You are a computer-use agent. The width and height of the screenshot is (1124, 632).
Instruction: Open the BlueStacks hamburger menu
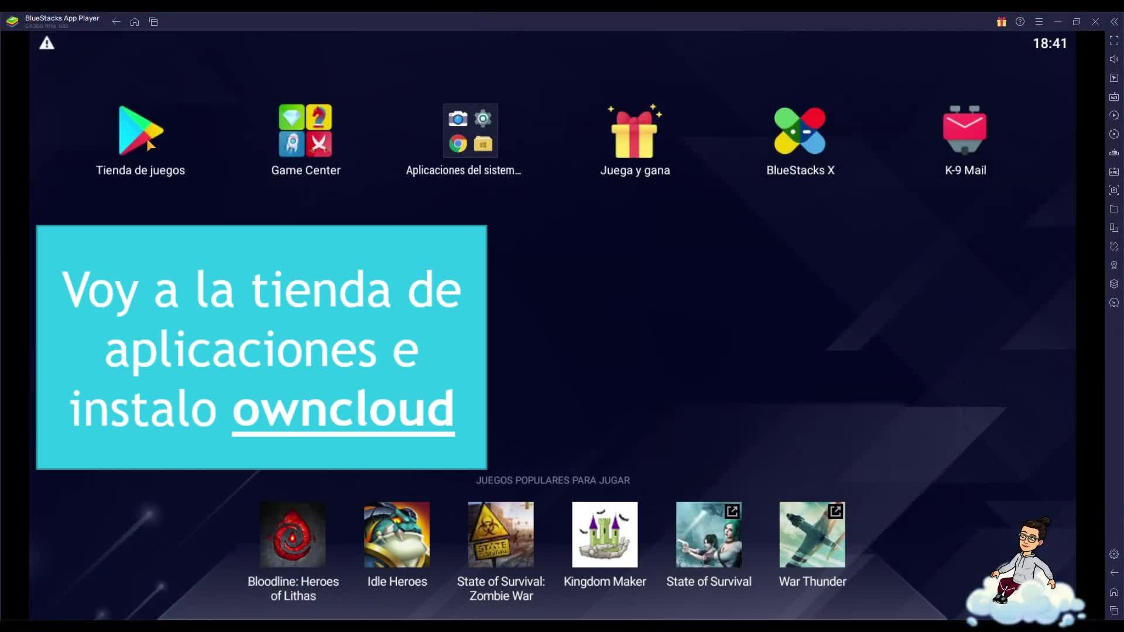pyautogui.click(x=1039, y=22)
